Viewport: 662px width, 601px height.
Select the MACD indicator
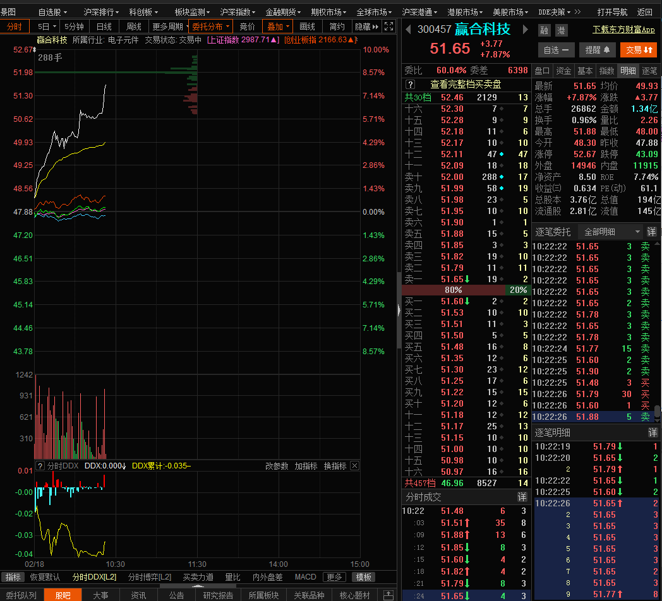click(x=305, y=577)
